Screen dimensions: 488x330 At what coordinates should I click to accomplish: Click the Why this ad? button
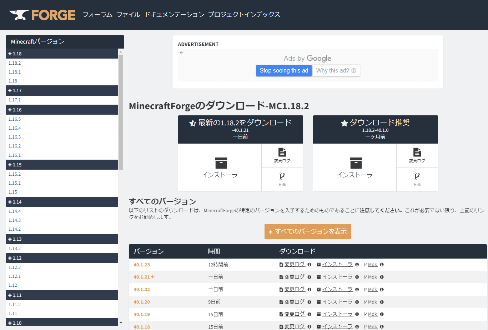pyautogui.click(x=336, y=71)
